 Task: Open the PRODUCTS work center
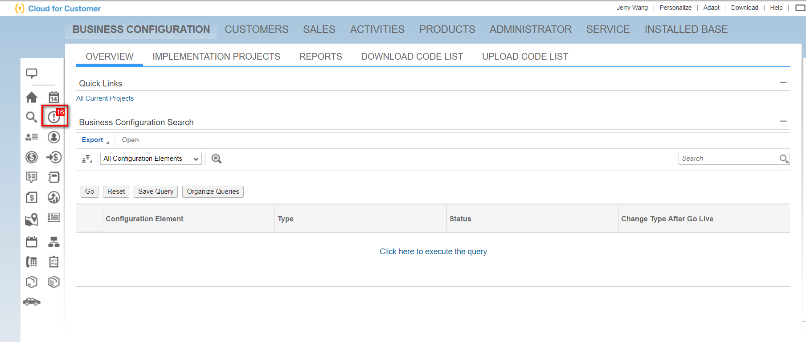(447, 29)
